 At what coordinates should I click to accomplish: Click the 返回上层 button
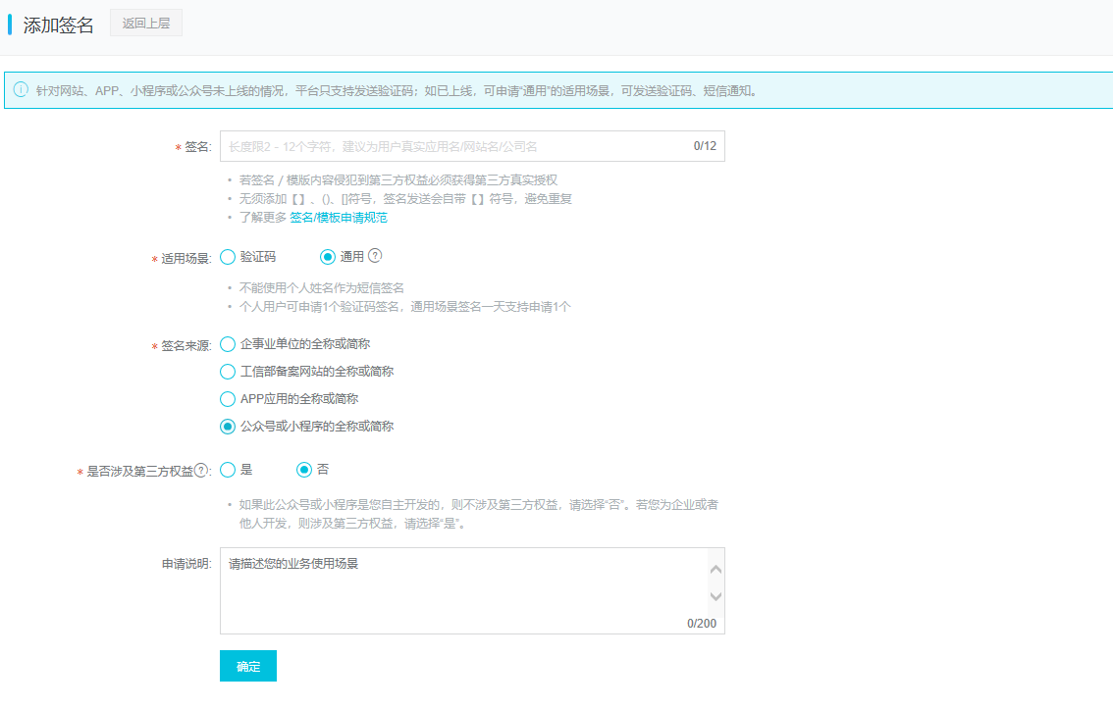[146, 23]
